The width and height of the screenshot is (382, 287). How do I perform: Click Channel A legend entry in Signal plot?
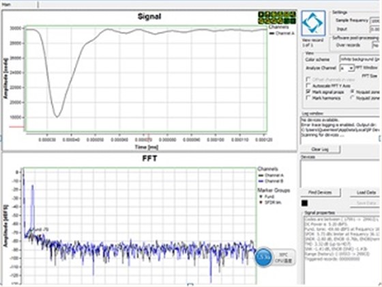tap(281, 33)
